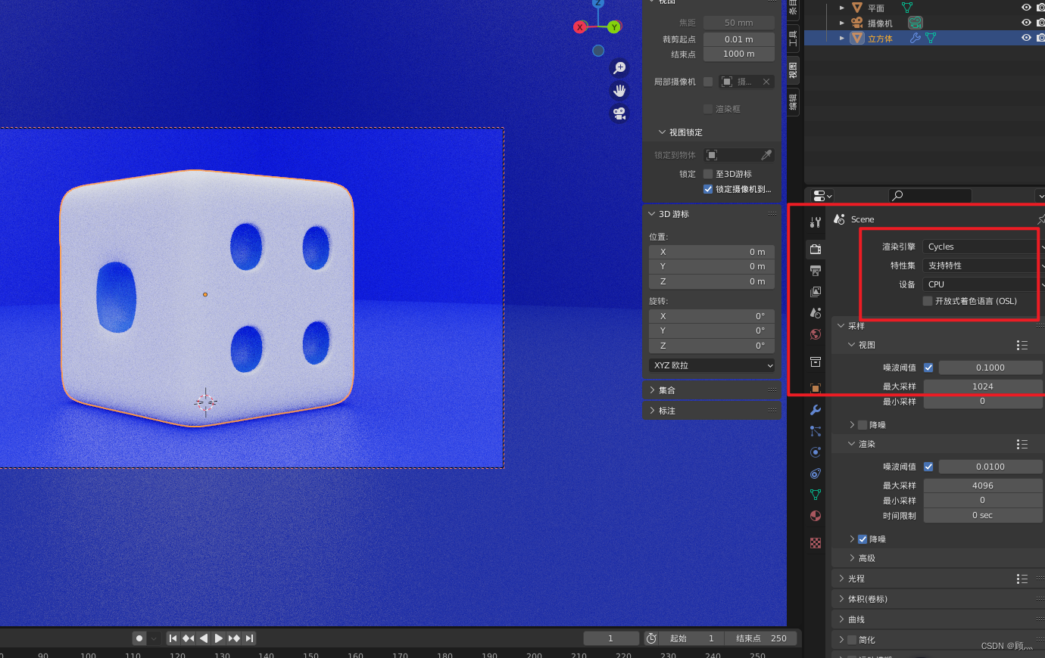Viewport: 1045px width, 658px height.
Task: Switch to 编辑 sidebar tab
Action: (x=793, y=102)
